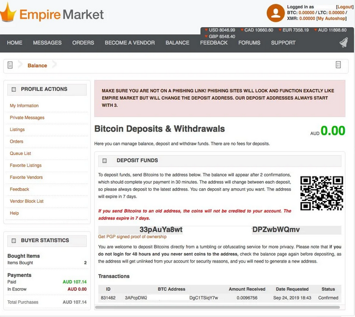355x317 pixels.
Task: Open Help link in sidebar
Action: (x=14, y=213)
